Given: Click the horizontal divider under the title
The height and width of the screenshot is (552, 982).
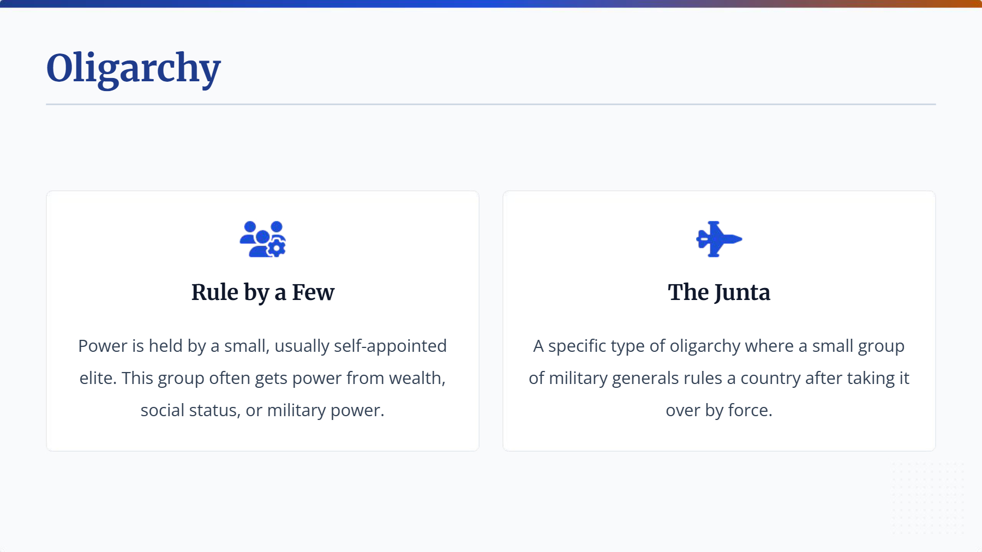Looking at the screenshot, I should [491, 104].
